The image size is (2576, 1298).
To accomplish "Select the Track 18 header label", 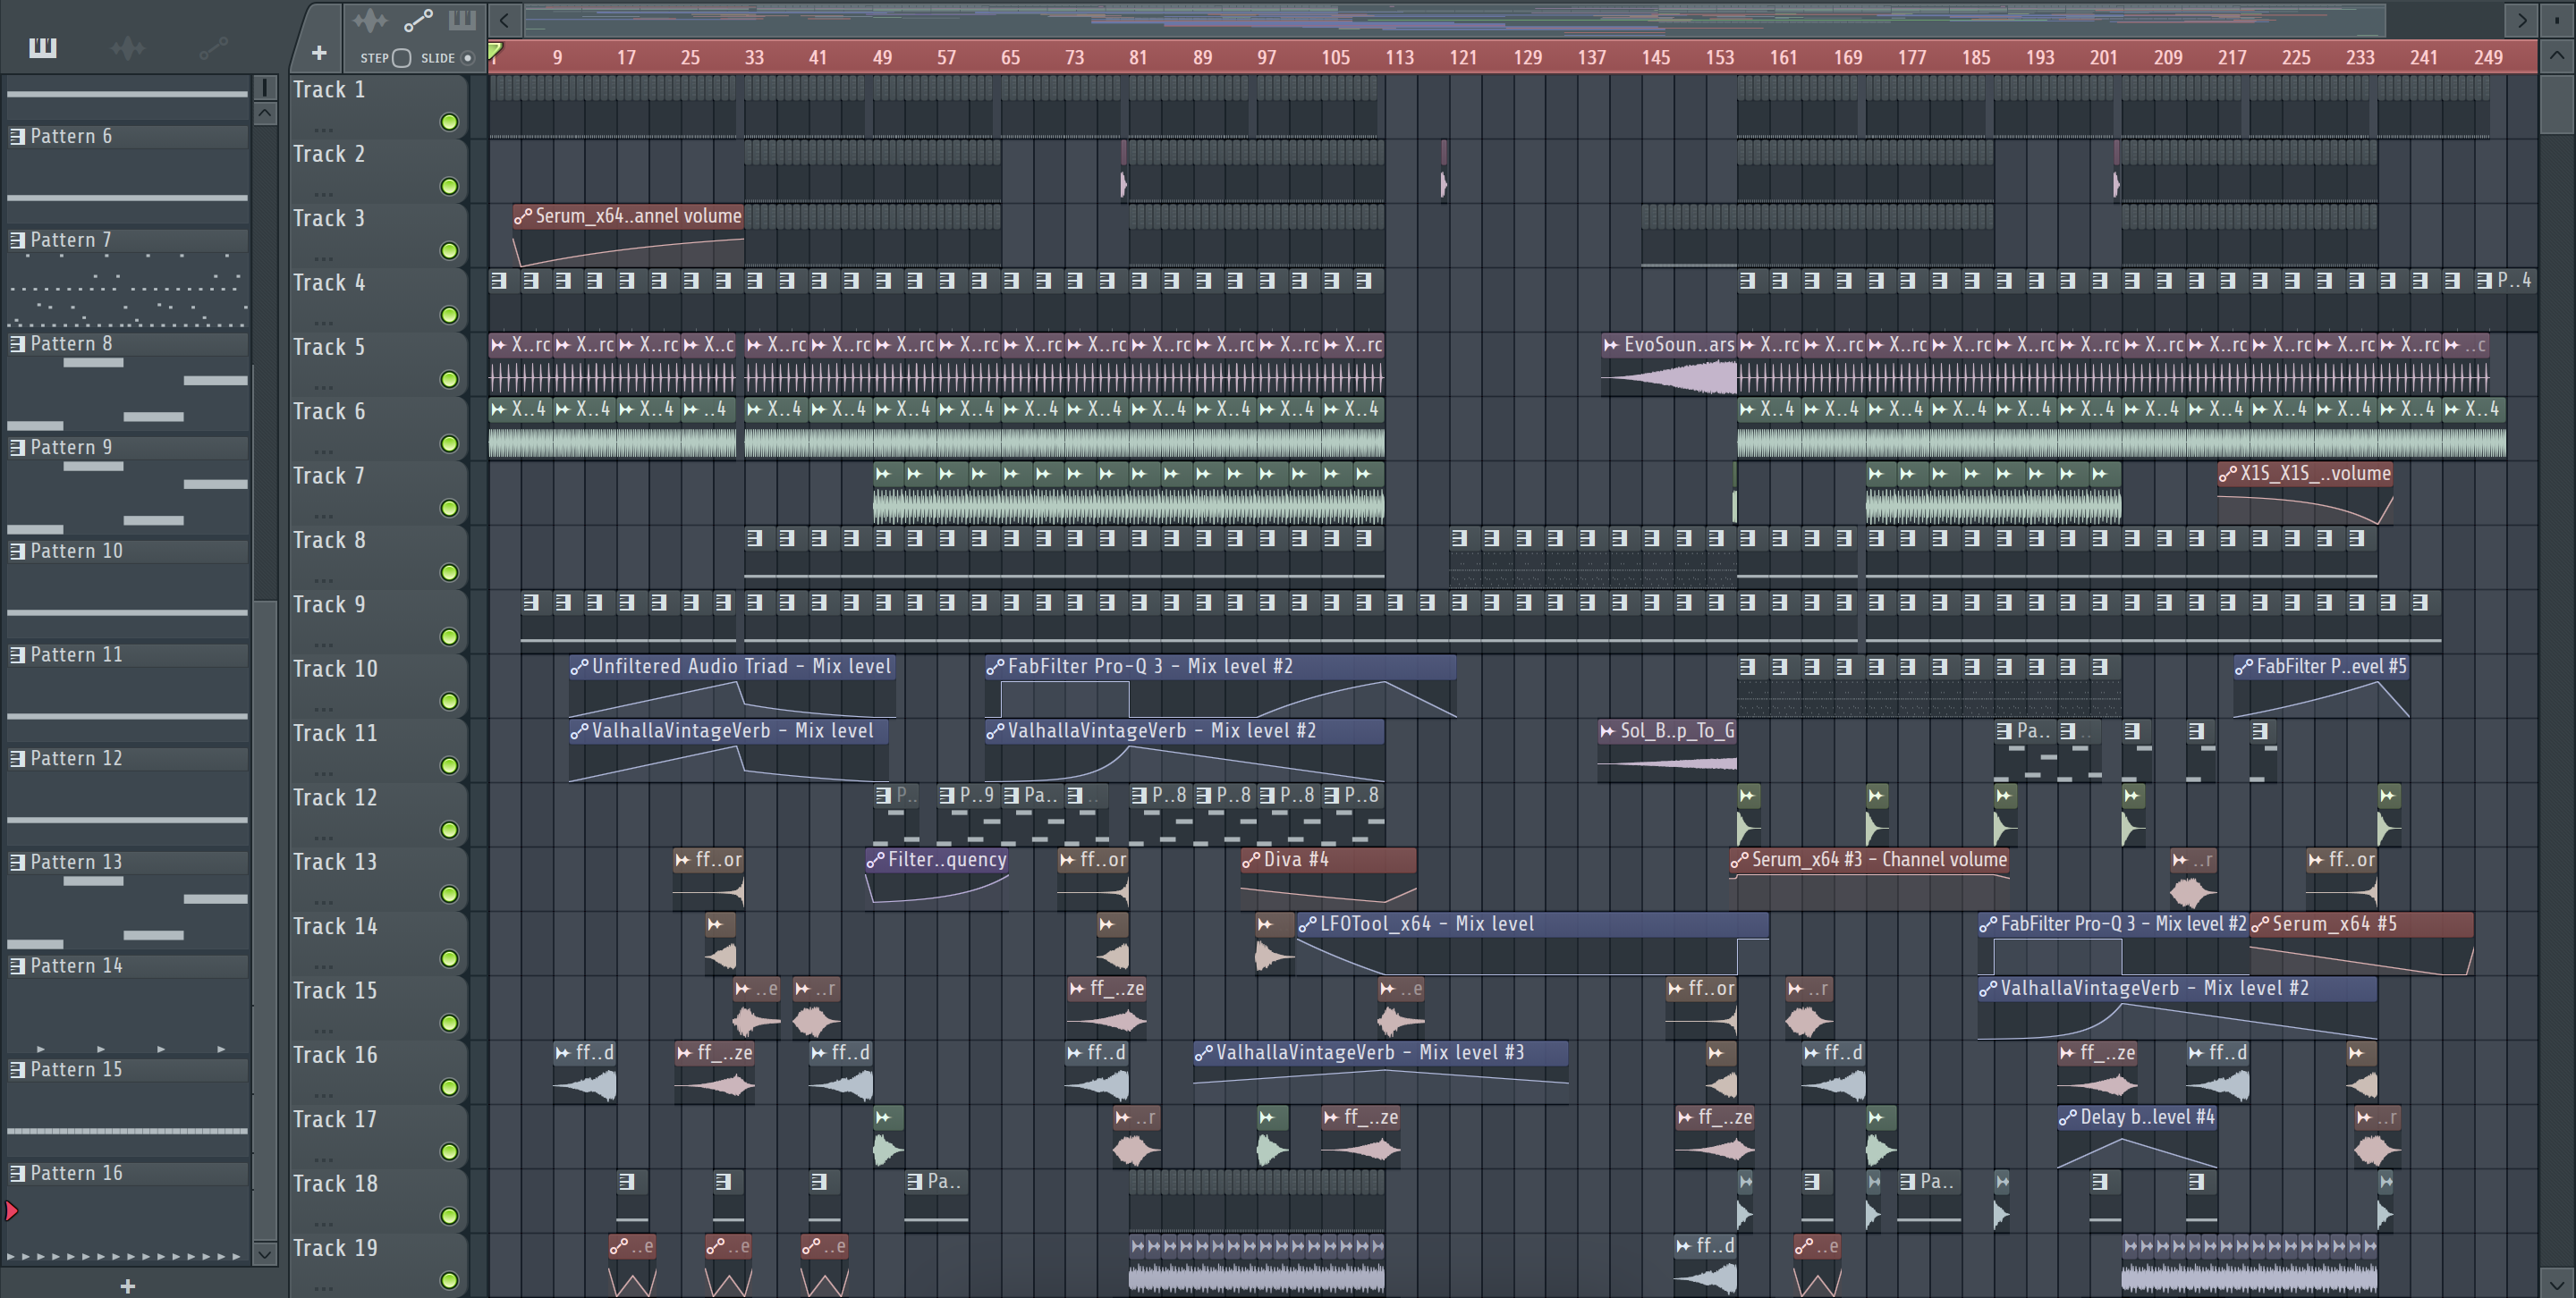I will 335,1183.
